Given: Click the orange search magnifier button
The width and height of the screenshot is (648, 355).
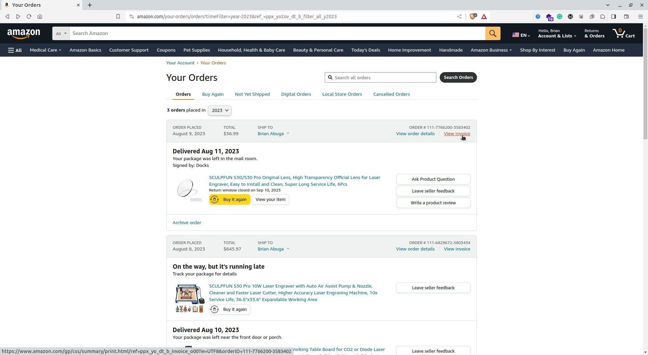Looking at the screenshot, I should tap(492, 33).
